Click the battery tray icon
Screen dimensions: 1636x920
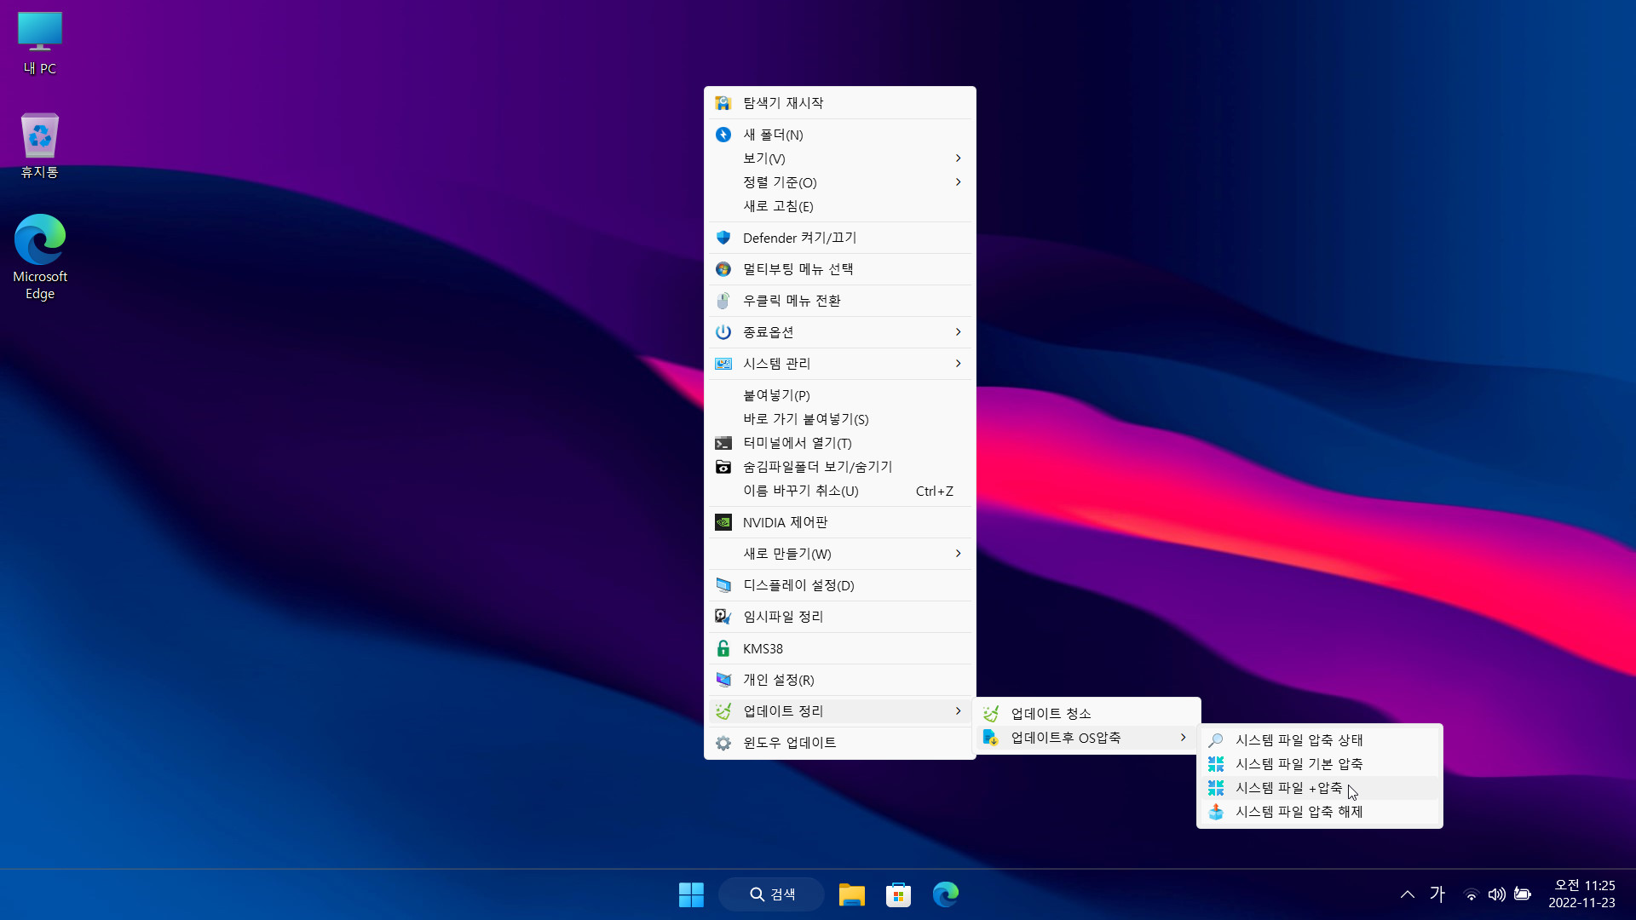click(1523, 894)
